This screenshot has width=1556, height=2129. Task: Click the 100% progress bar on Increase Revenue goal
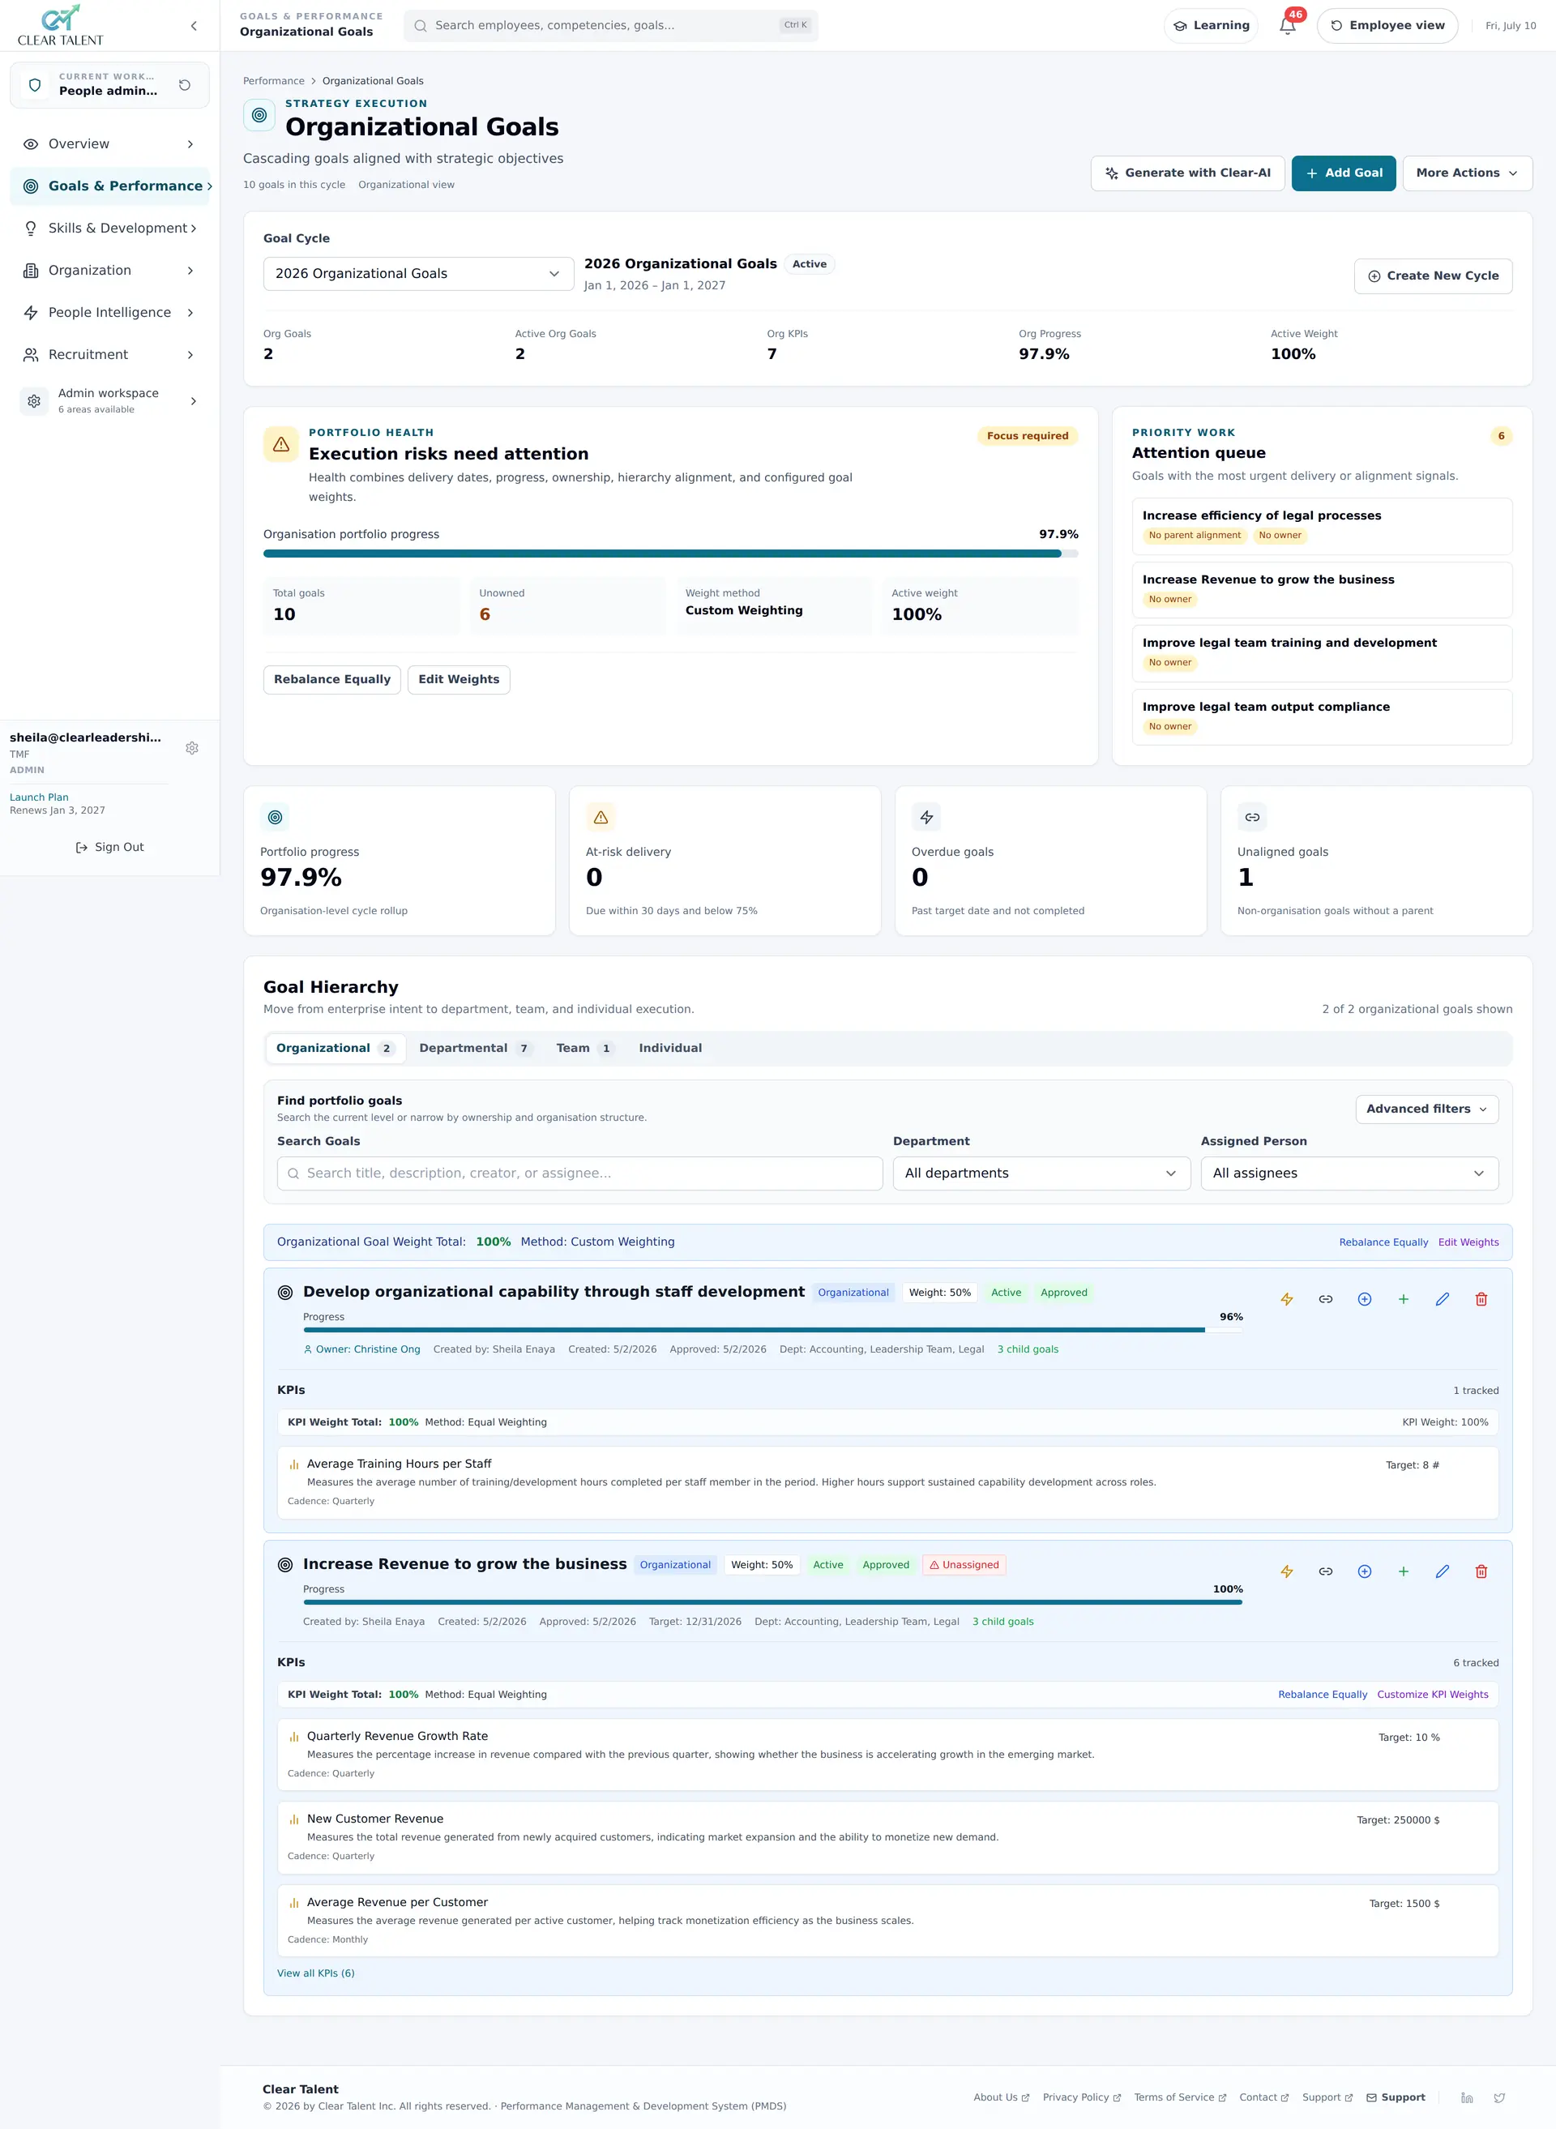pos(772,1602)
